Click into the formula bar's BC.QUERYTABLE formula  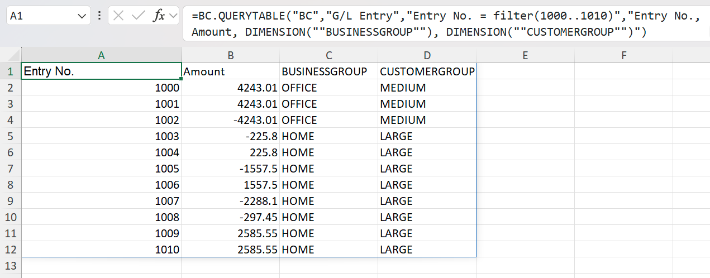coord(445,24)
